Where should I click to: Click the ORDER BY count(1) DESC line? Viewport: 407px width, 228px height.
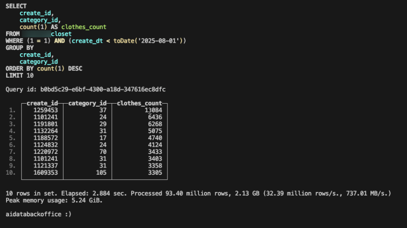pyautogui.click(x=44, y=69)
